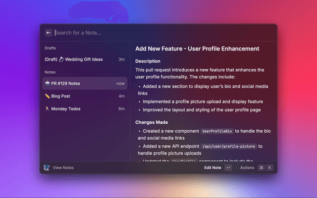Click the Command key symbol

[261, 168]
